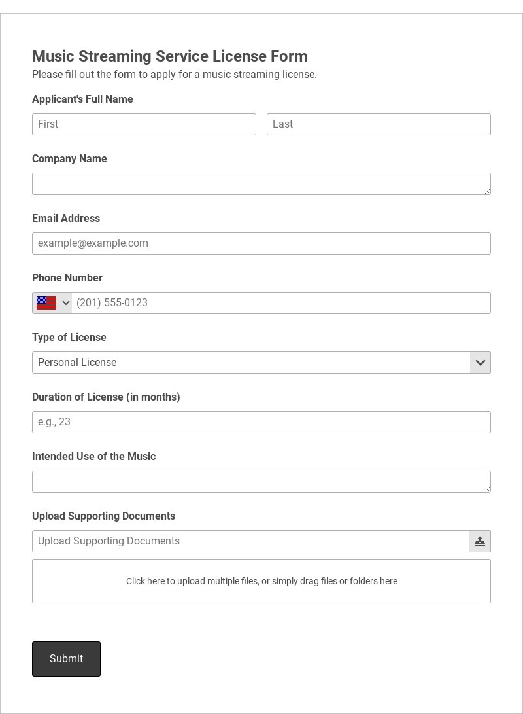Open the US flag country code selector
The width and height of the screenshot is (523, 714).
pos(52,303)
